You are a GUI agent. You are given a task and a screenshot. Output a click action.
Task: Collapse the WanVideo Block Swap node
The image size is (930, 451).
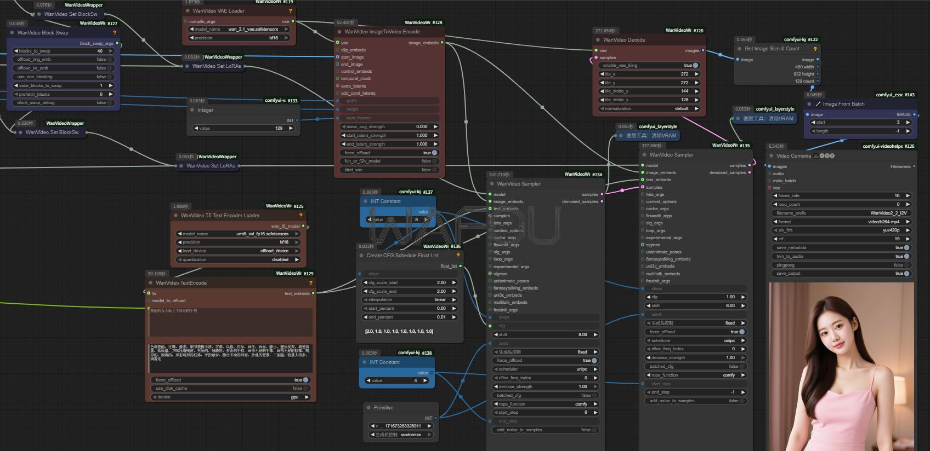click(x=12, y=33)
